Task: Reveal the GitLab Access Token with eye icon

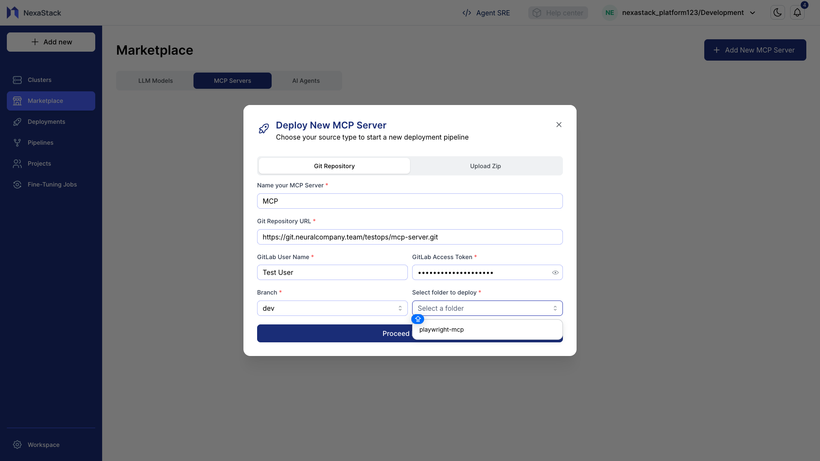Action: pyautogui.click(x=555, y=272)
